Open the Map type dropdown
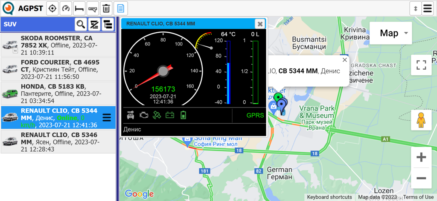The image size is (437, 201). 391,33
